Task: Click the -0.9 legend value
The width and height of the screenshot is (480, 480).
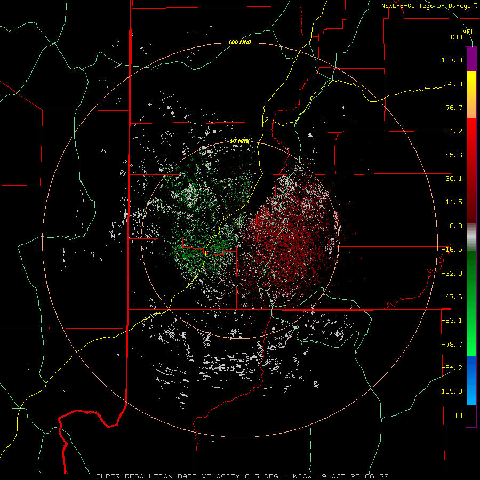Action: (x=454, y=226)
